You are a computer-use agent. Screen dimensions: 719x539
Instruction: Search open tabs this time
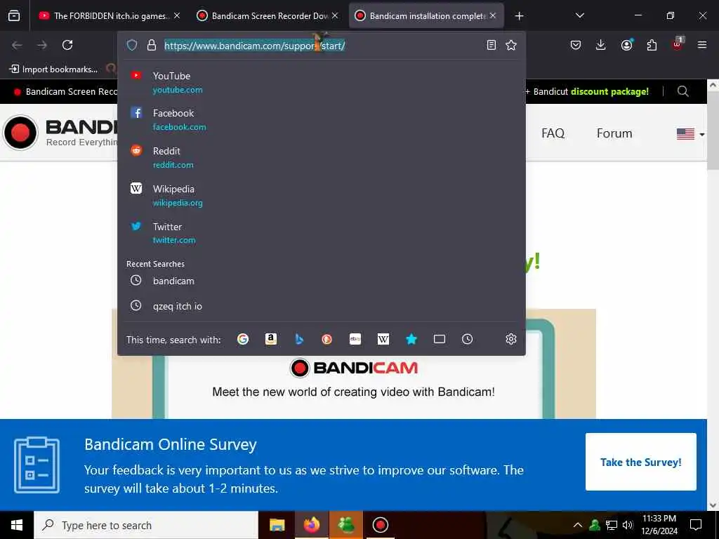pyautogui.click(x=440, y=339)
